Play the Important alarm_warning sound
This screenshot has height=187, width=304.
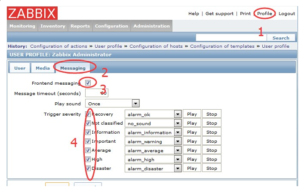[192, 141]
